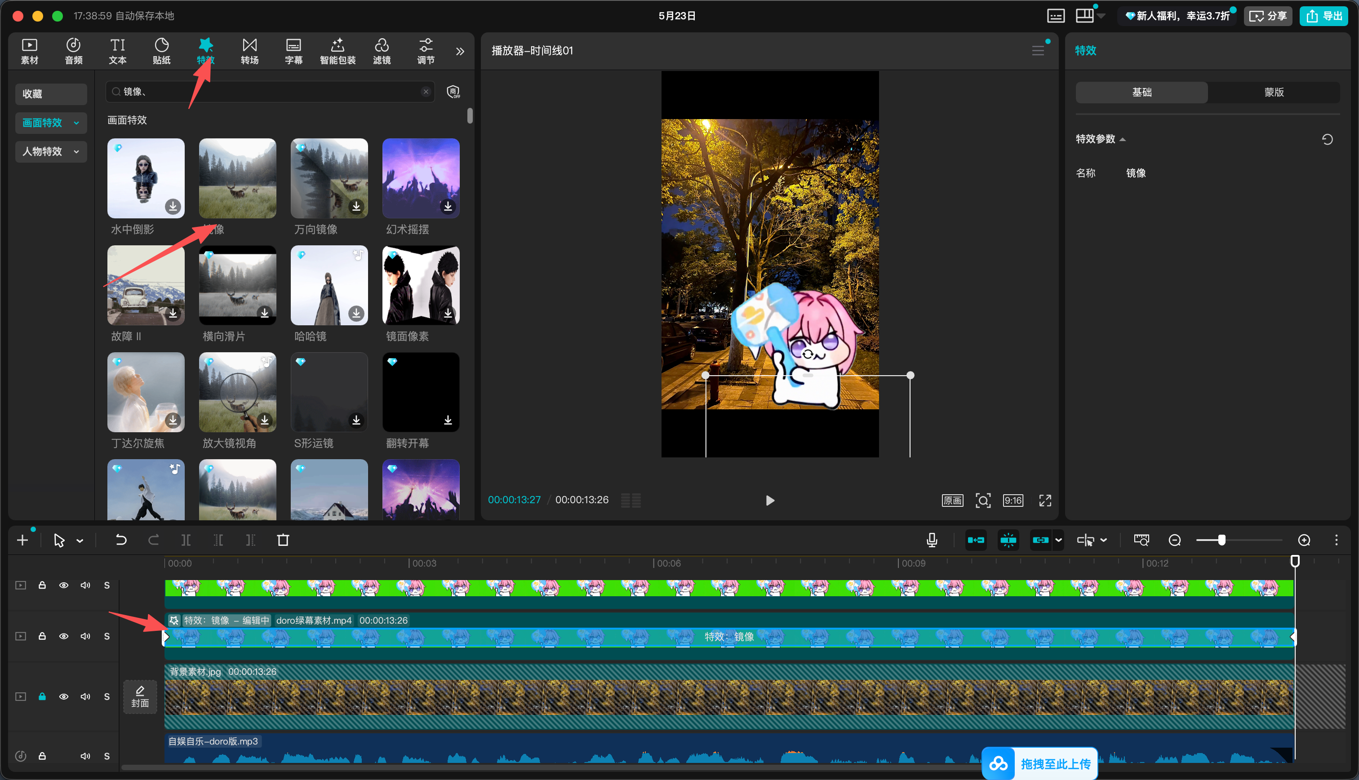Open the layout switcher dropdown
This screenshot has width=1359, height=780.
(x=1101, y=16)
